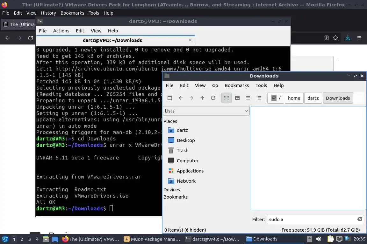
Task: Go up to the parent folder
Action: click(202, 98)
